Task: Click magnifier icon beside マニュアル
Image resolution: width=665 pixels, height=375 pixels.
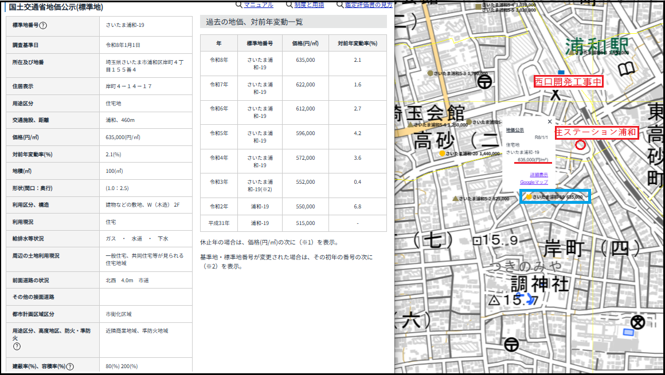Action: click(x=238, y=5)
